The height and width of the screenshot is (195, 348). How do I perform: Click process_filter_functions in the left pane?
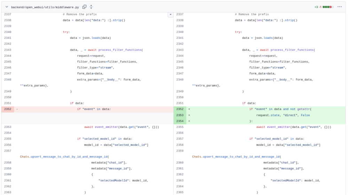pyautogui.click(x=120, y=50)
